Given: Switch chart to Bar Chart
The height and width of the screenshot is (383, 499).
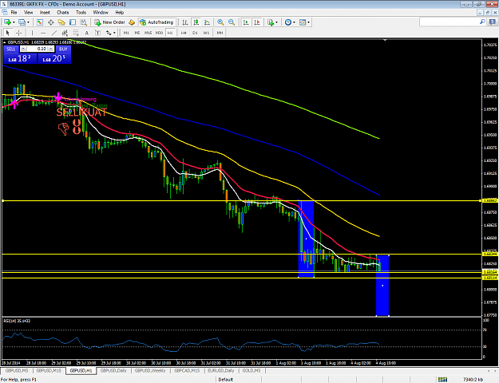Looking at the screenshot, I should tap(185, 22).
